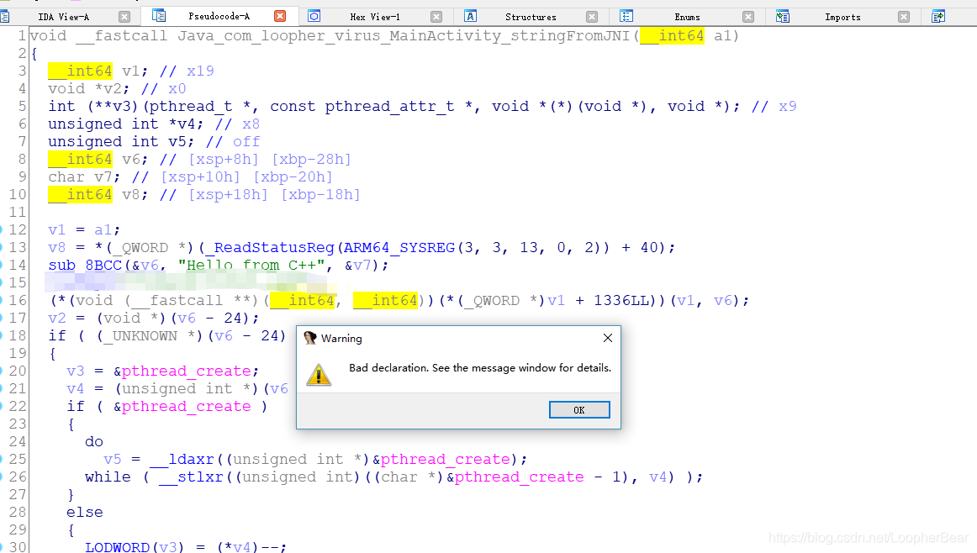Click __ldaxr call on line 25

182,460
